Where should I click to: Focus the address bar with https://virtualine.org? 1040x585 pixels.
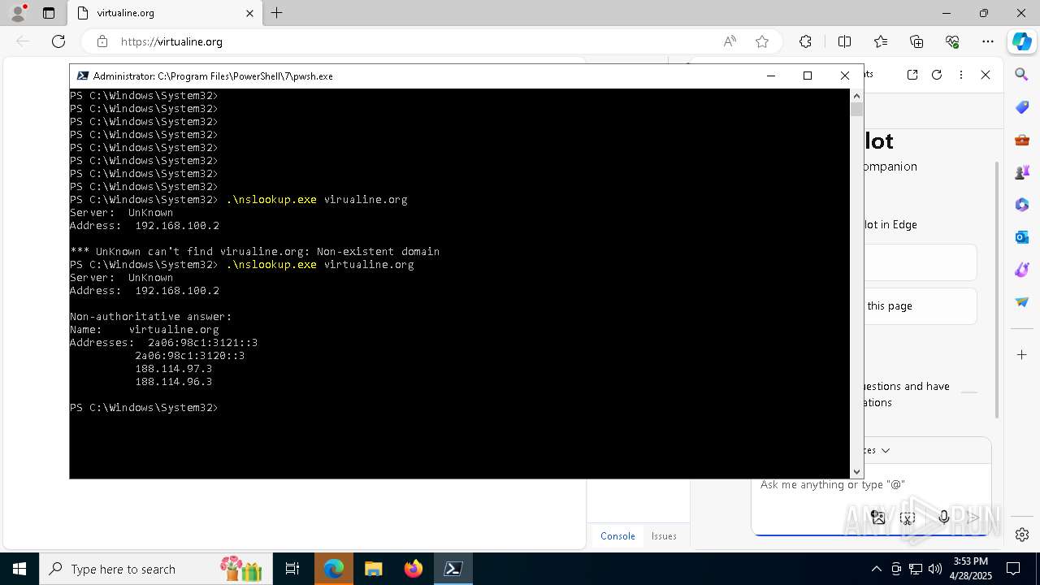(414, 41)
